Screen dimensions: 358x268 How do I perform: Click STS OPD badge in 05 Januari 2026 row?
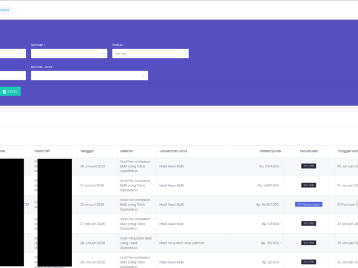[x=309, y=166]
